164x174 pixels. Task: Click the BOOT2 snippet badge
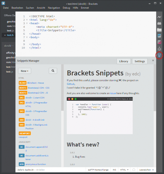click(23, 93)
